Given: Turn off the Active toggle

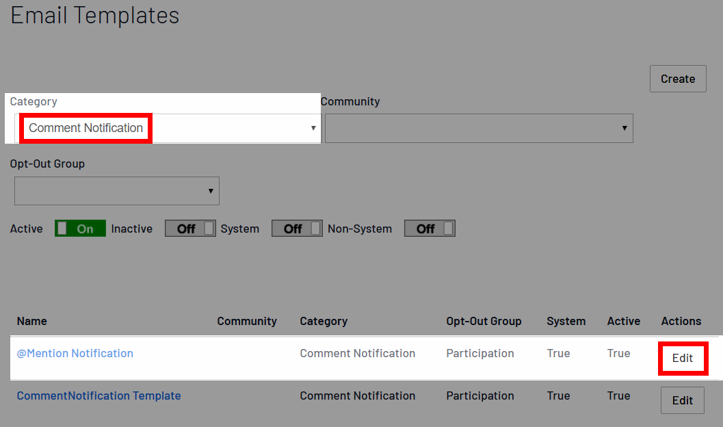Looking at the screenshot, I should point(80,229).
